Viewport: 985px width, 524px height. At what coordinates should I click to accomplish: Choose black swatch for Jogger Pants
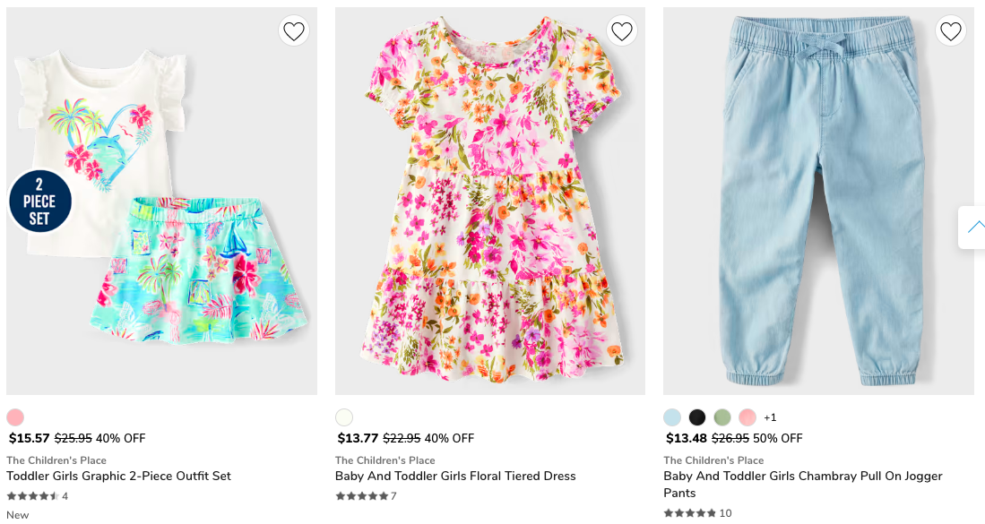click(697, 417)
